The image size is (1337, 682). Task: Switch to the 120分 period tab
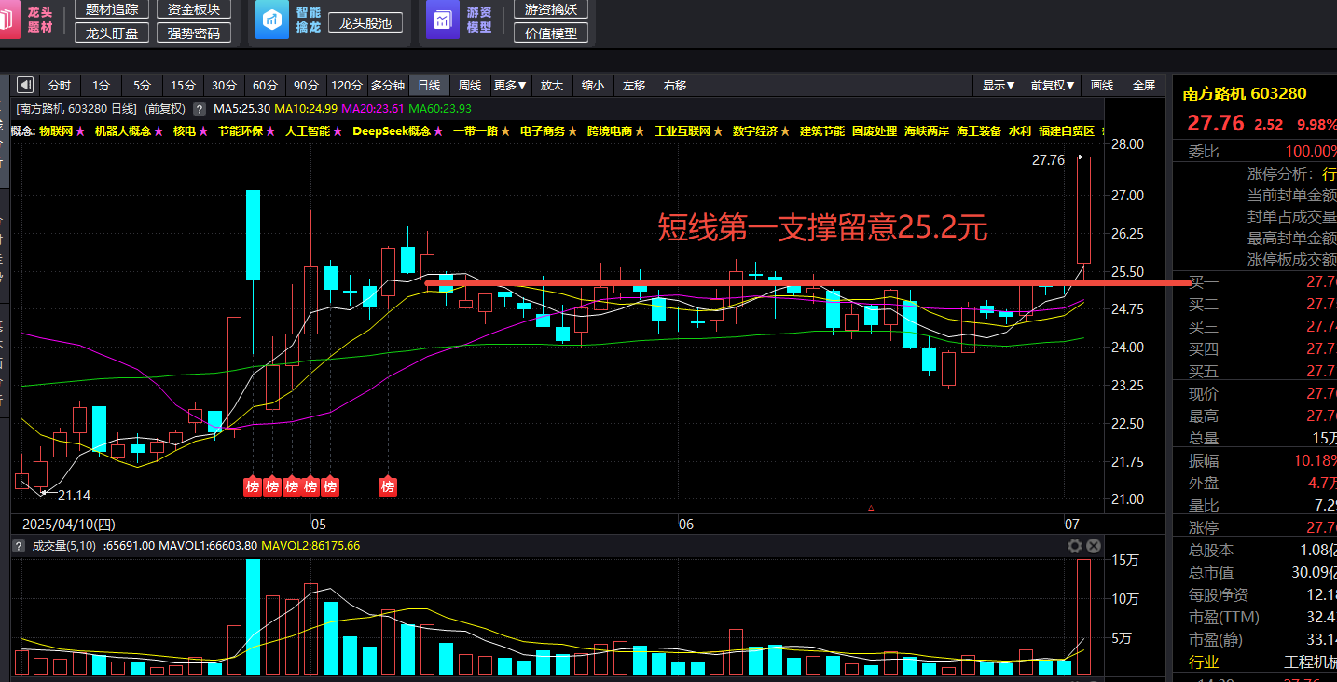[x=347, y=86]
